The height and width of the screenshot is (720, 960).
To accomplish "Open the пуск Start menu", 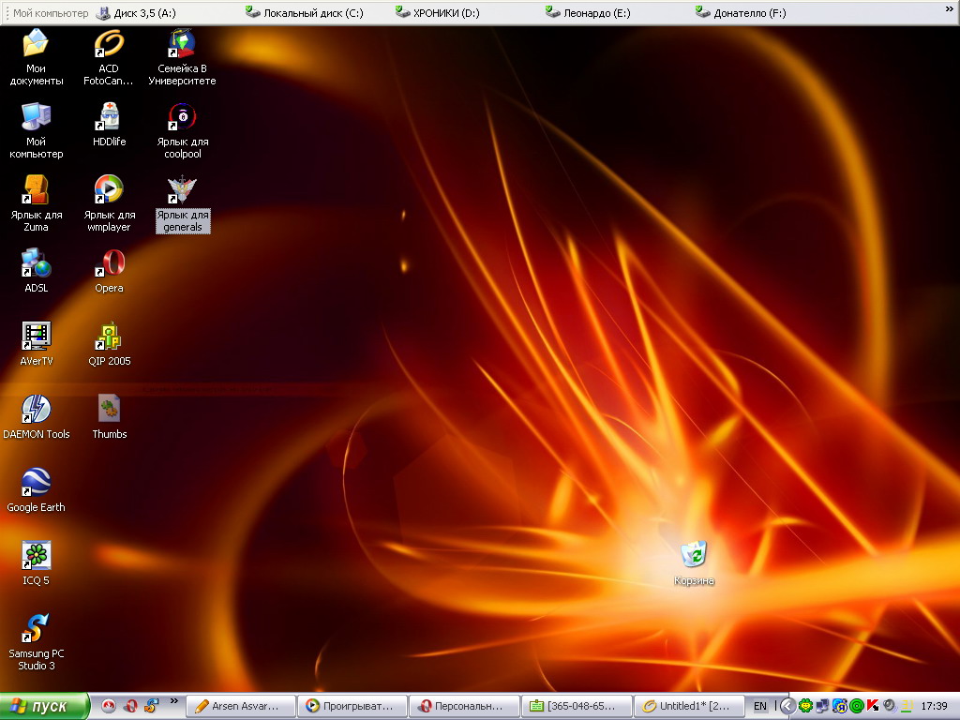I will coord(45,706).
